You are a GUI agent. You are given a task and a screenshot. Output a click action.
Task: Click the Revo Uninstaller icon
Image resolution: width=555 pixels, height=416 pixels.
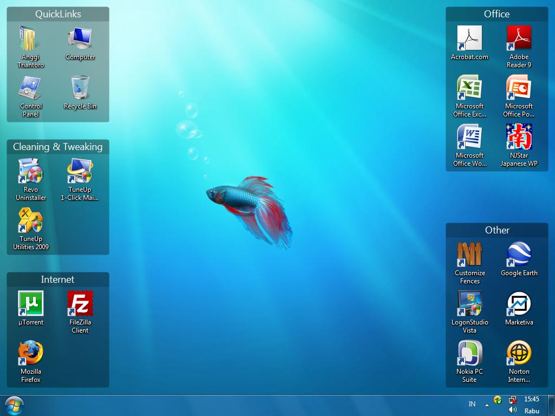31,172
